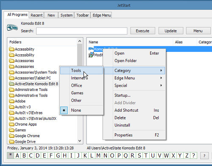The image size is (212, 166).
Task: Click the Name column header
Action: tap(130, 42)
